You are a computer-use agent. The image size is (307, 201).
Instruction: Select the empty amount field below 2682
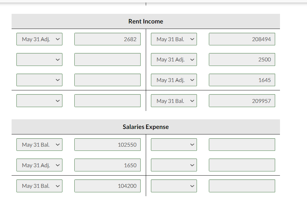coord(107,59)
